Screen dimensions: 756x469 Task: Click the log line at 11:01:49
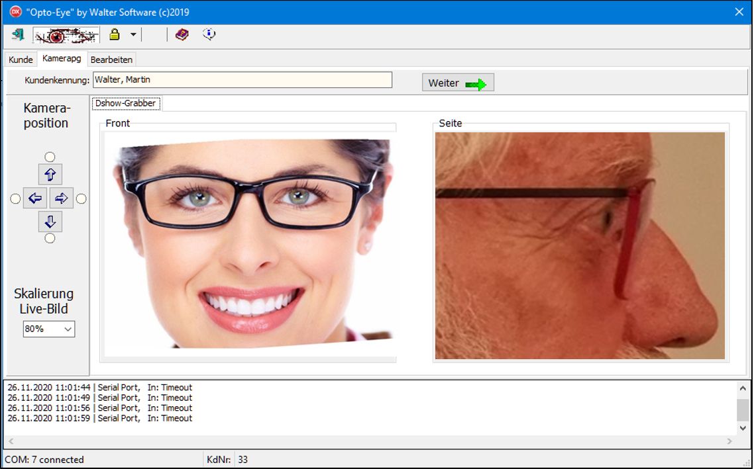[100, 398]
